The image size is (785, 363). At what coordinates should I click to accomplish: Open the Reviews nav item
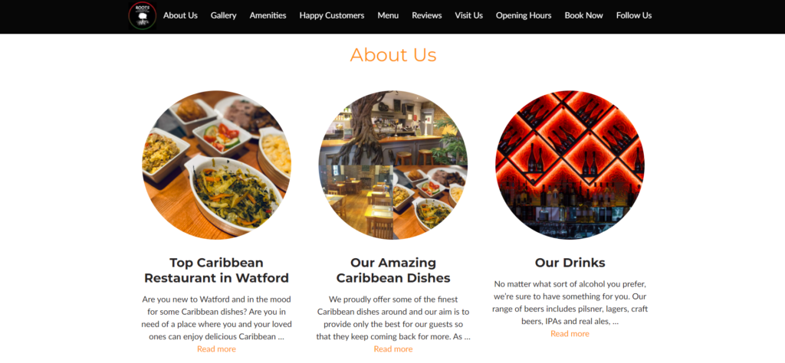426,15
